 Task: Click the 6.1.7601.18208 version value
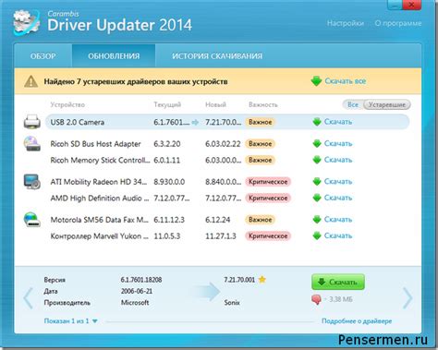click(x=141, y=280)
